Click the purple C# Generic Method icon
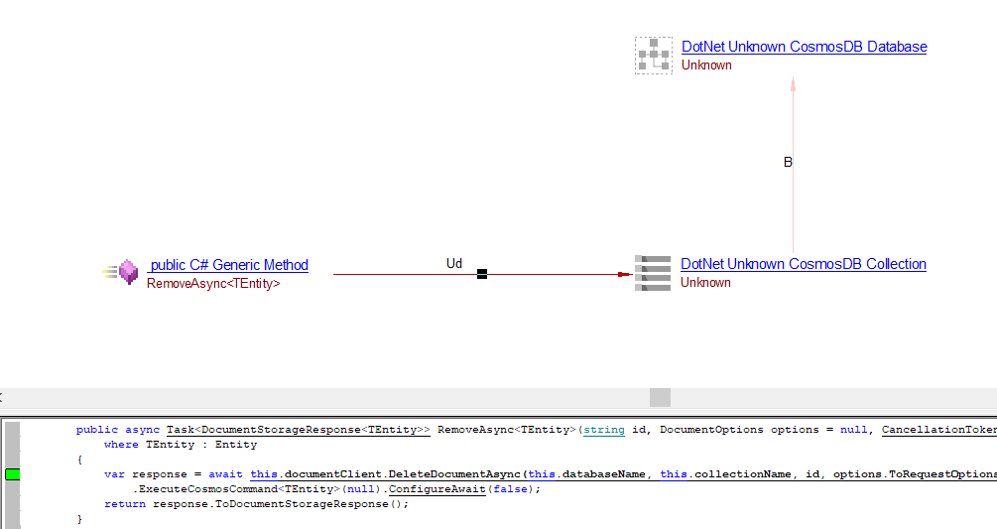997x529 pixels. tap(127, 271)
